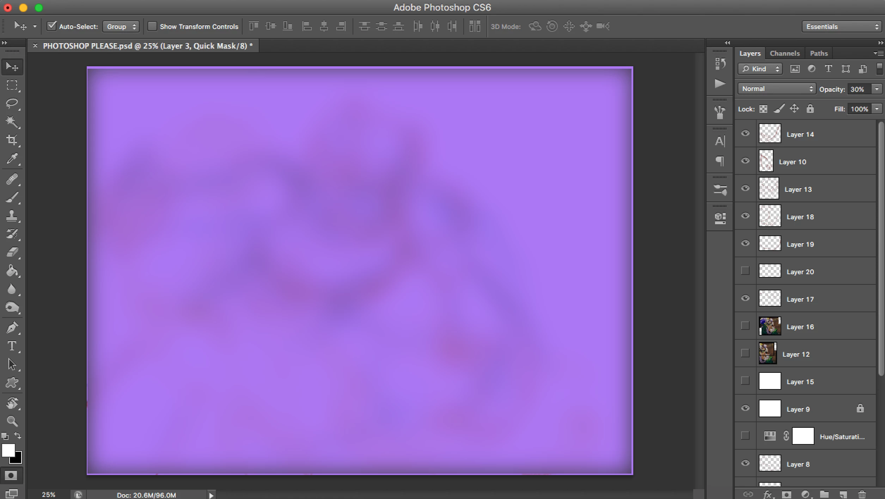The image size is (885, 499).
Task: Delete layer using trash icon
Action: coord(862,494)
